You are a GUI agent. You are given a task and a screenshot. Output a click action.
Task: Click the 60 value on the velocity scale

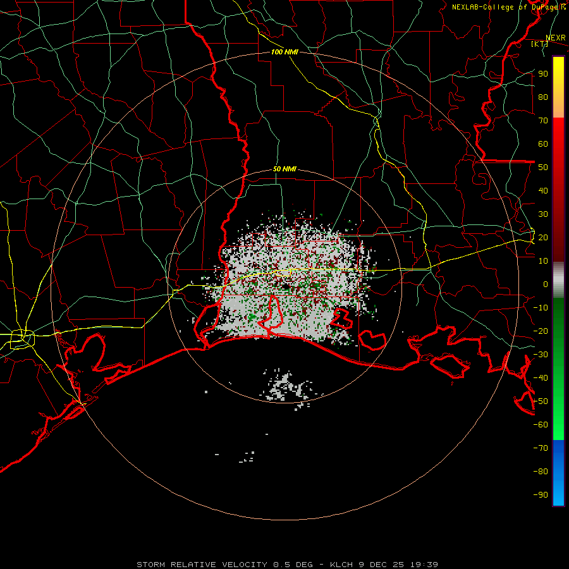click(x=543, y=144)
